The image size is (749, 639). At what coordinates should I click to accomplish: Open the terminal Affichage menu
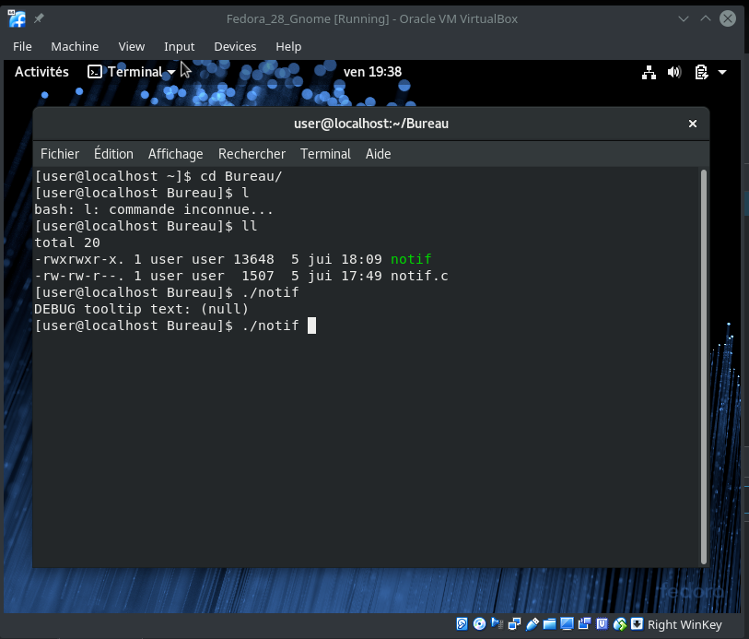pos(175,154)
